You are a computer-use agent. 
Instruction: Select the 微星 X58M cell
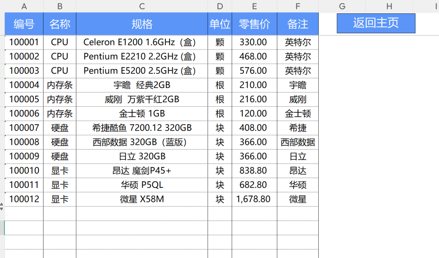pos(142,199)
